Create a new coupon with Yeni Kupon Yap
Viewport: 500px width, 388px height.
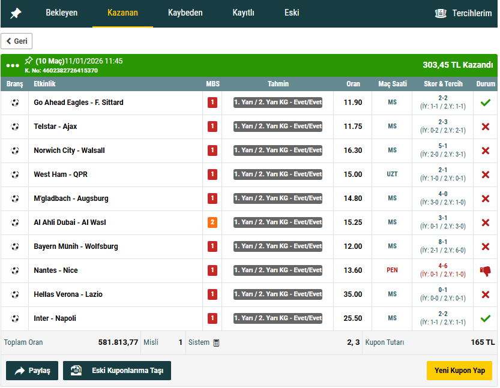click(x=460, y=371)
